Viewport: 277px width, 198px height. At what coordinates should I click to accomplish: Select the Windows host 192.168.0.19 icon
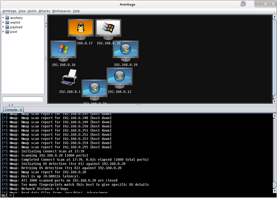[126, 51]
